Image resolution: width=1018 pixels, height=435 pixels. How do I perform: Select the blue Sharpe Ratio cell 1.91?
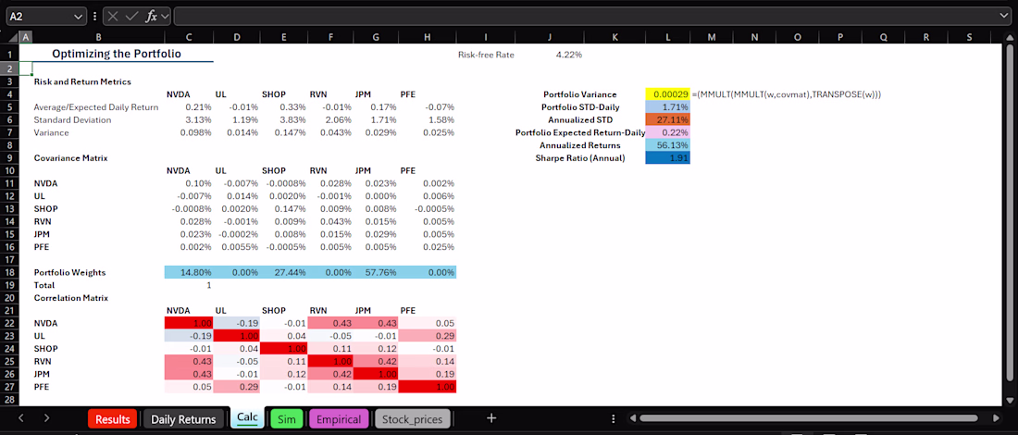668,157
